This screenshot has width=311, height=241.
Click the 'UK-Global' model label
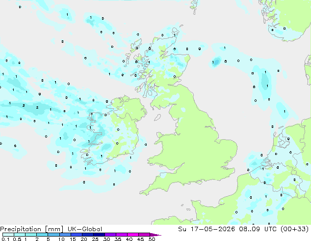point(85,229)
